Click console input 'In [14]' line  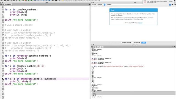[x=102, y=62]
